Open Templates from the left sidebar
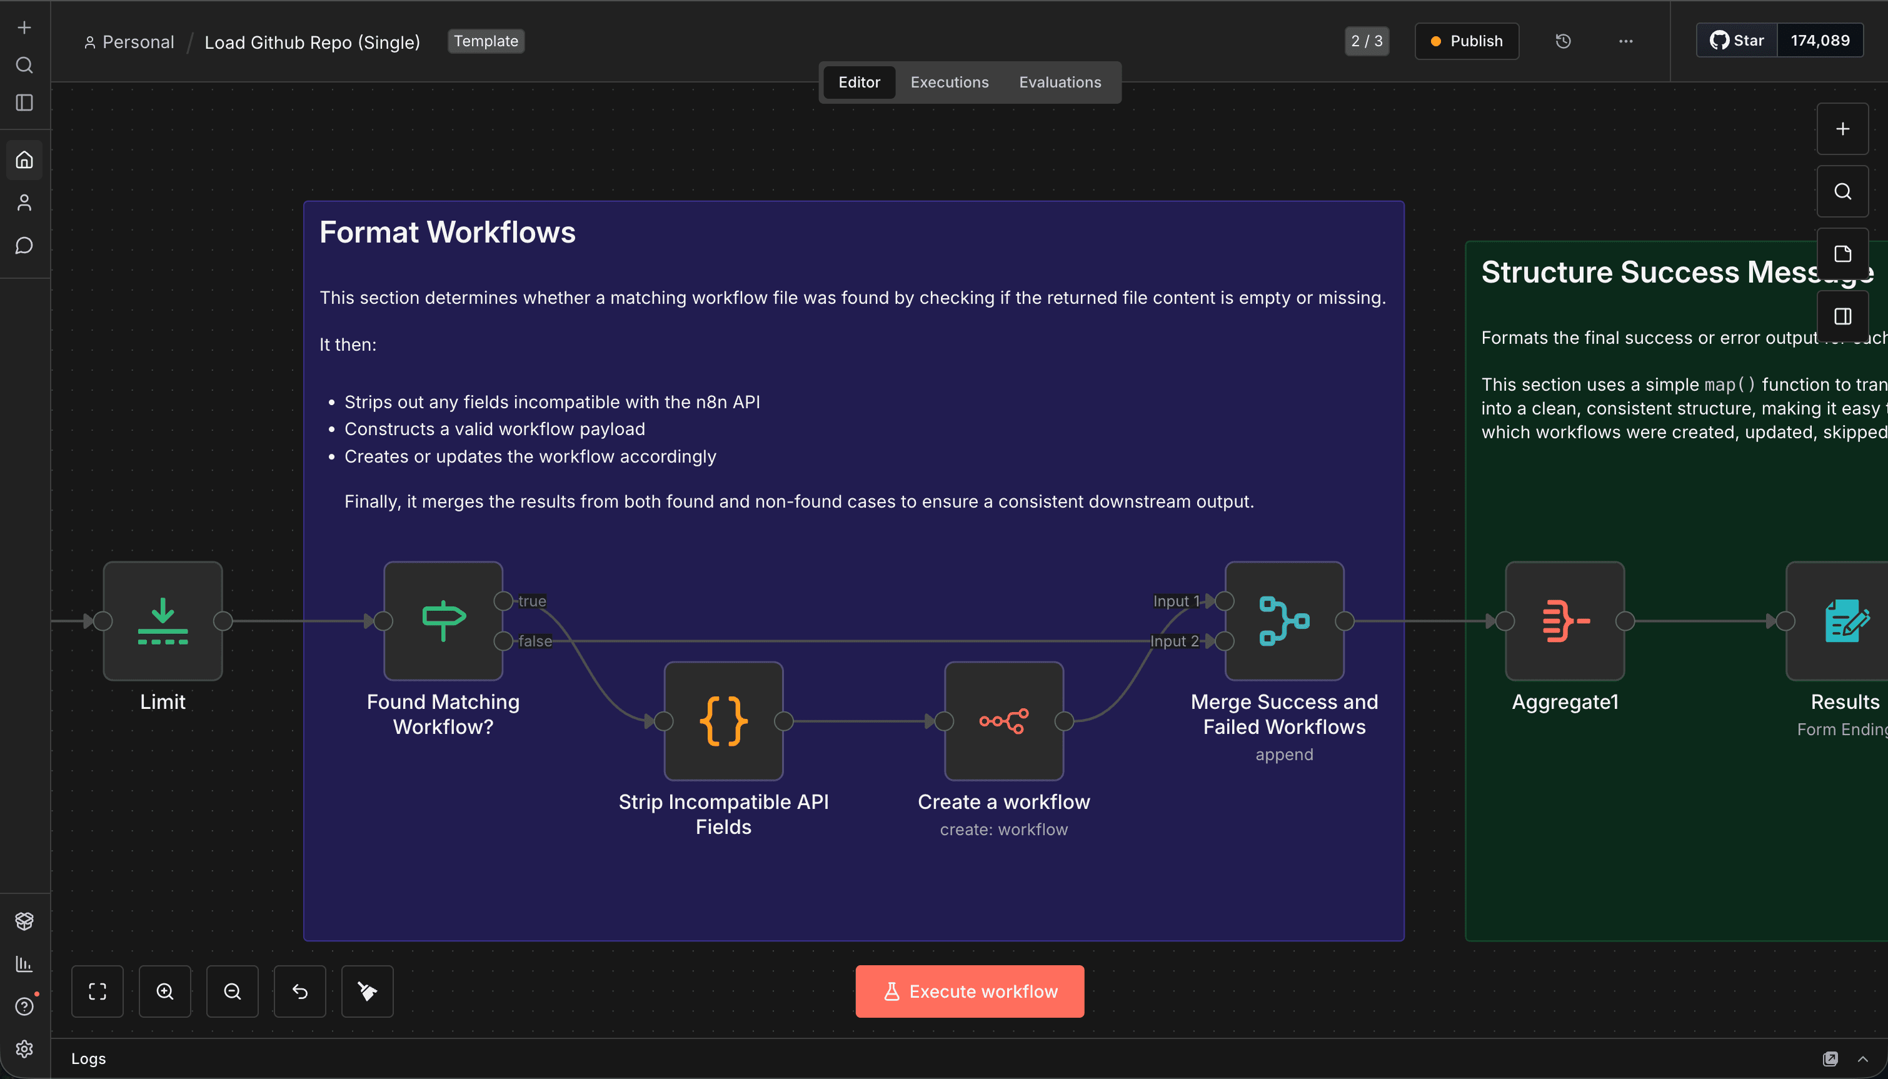Image resolution: width=1888 pixels, height=1079 pixels. click(x=24, y=920)
